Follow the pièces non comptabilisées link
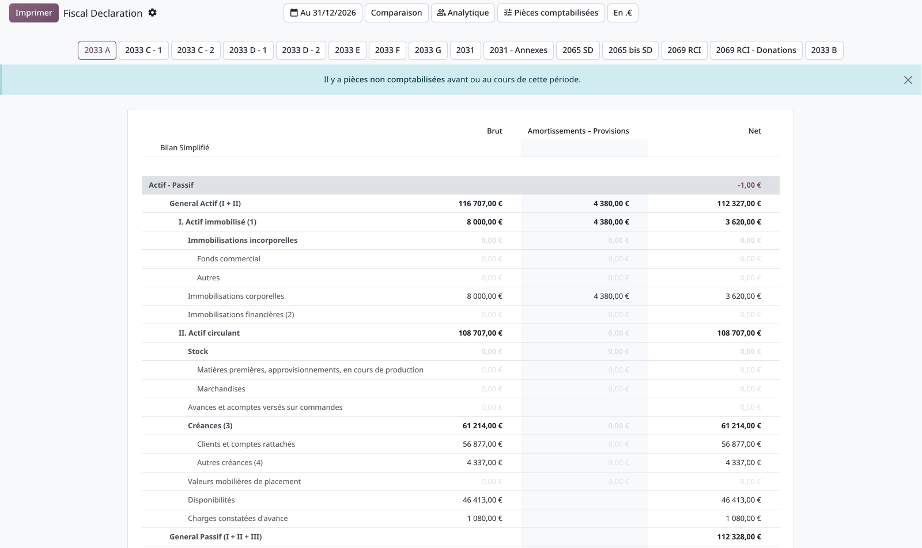This screenshot has height=548, width=922. tap(394, 79)
